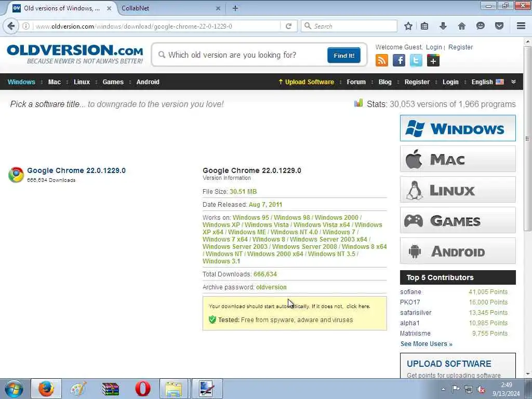
Task: Open the Games nav menu item
Action: click(113, 82)
